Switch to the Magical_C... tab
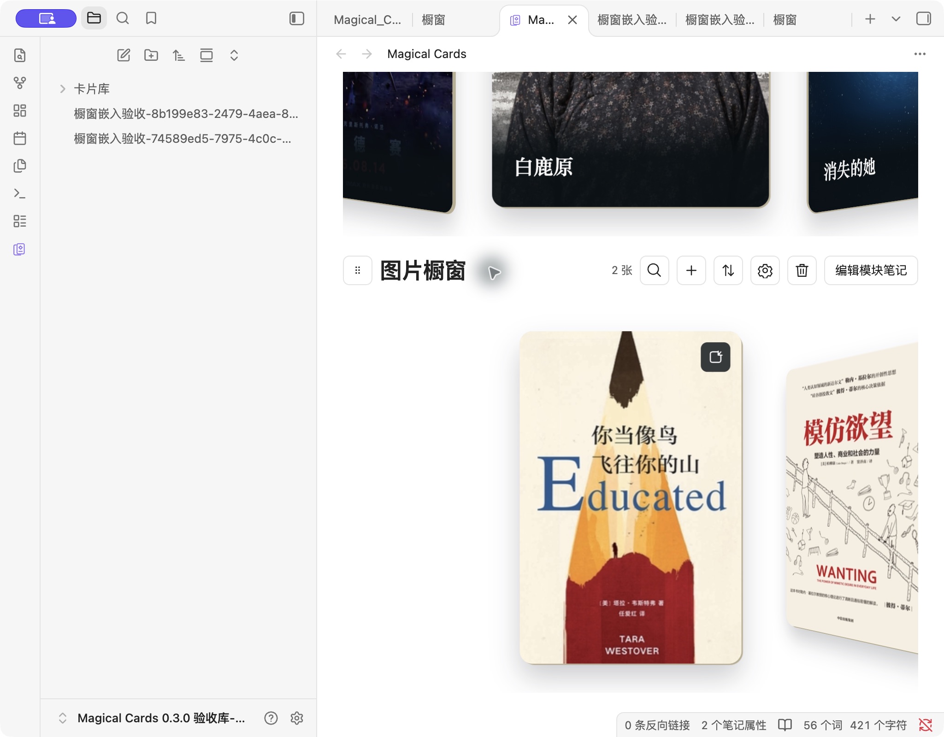The width and height of the screenshot is (944, 737). (x=367, y=20)
